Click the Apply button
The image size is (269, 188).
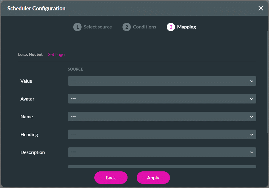(153, 178)
